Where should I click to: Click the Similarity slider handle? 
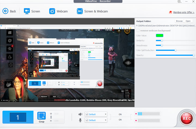pyautogui.click(x=162, y=40)
